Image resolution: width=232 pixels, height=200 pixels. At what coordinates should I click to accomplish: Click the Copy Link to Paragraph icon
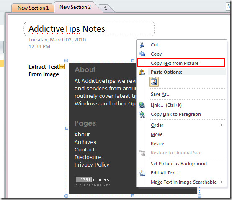[x=142, y=114]
